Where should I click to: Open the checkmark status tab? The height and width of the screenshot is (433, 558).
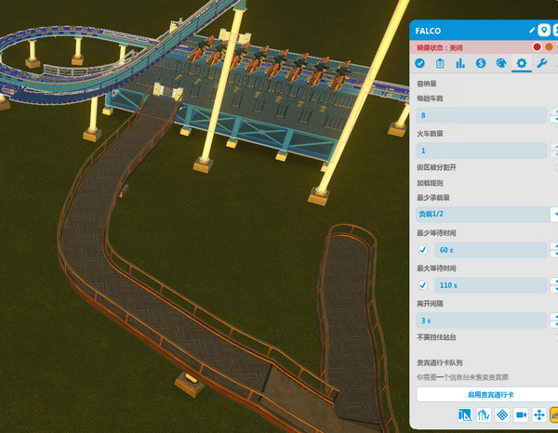point(419,63)
